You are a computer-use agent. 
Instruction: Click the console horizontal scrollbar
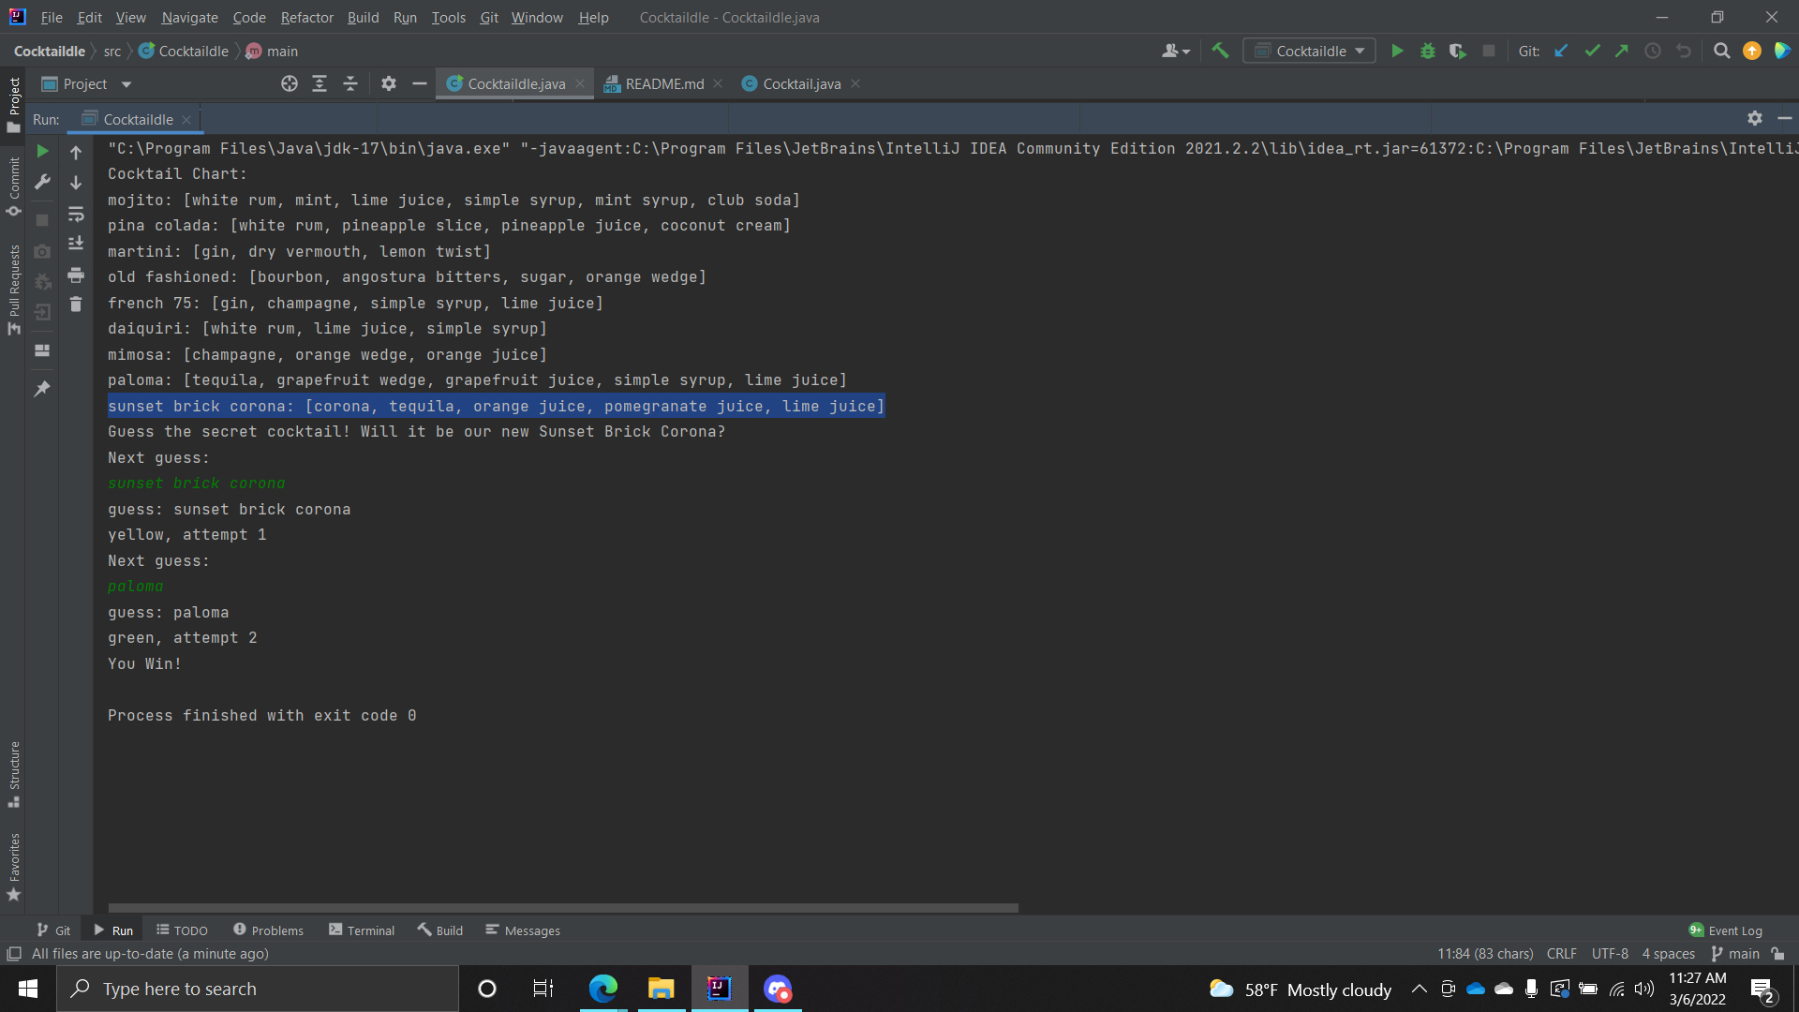562,908
